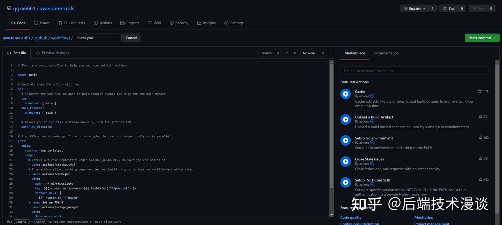Click the Close Stale Issues icon

[345, 161]
